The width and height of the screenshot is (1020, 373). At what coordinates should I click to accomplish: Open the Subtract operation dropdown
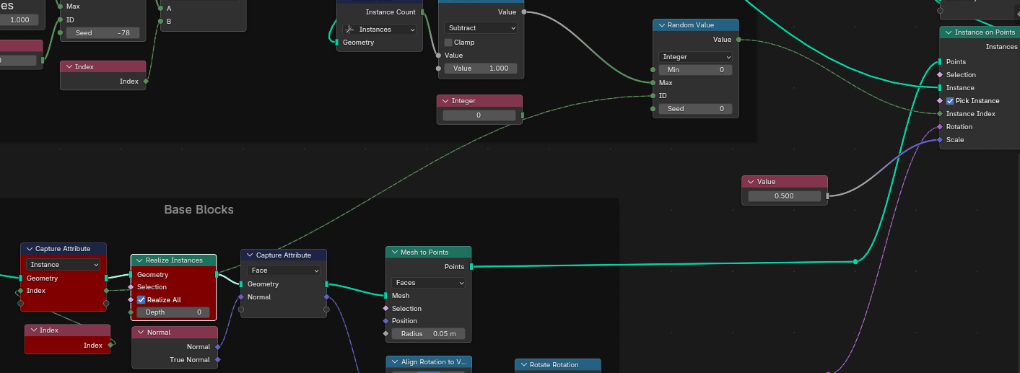[481, 28]
